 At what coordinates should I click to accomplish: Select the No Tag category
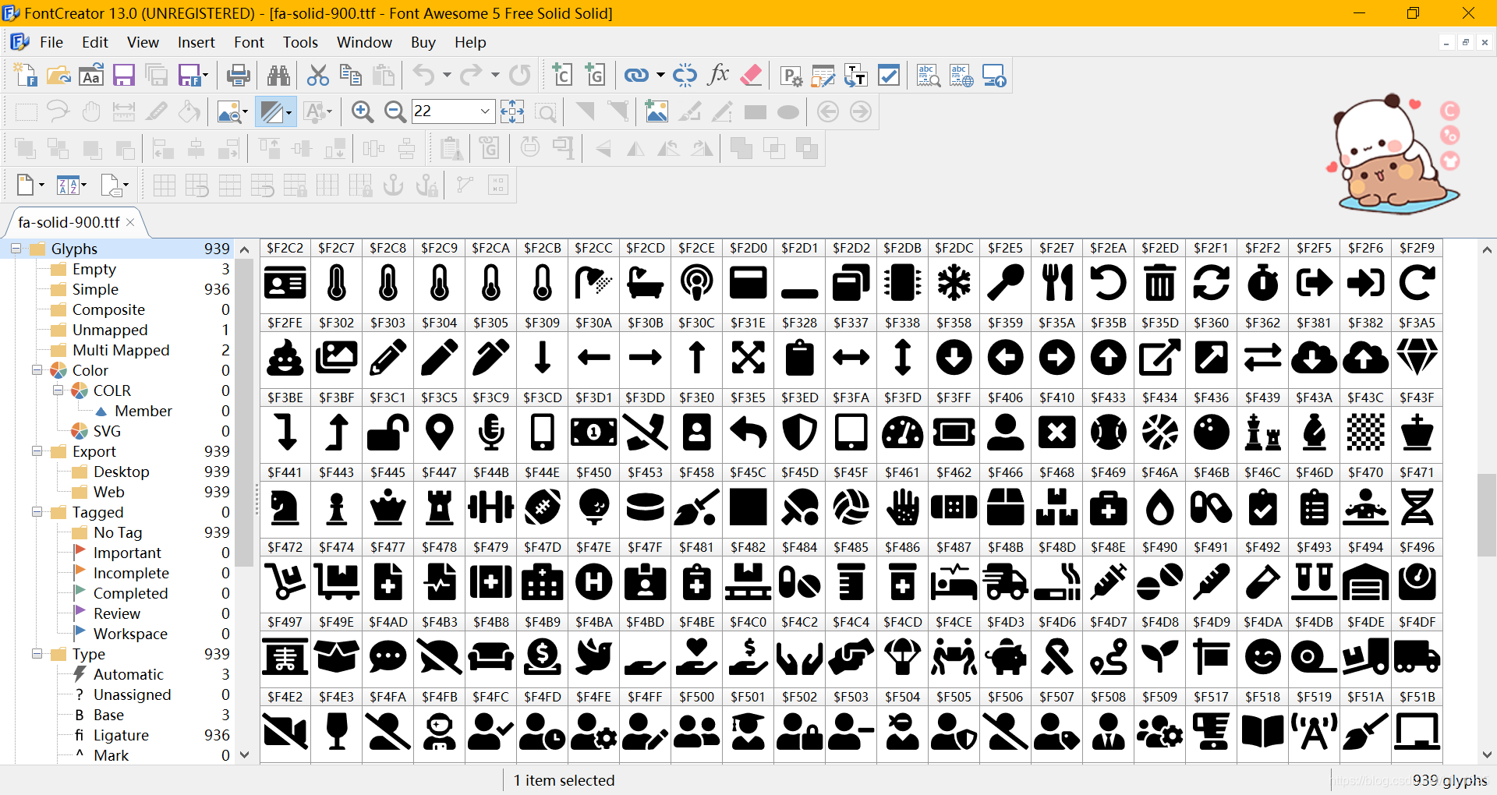pos(118,532)
